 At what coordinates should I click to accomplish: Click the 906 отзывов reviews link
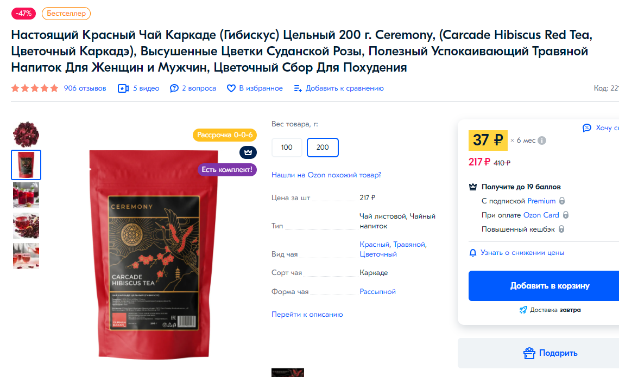click(x=85, y=88)
